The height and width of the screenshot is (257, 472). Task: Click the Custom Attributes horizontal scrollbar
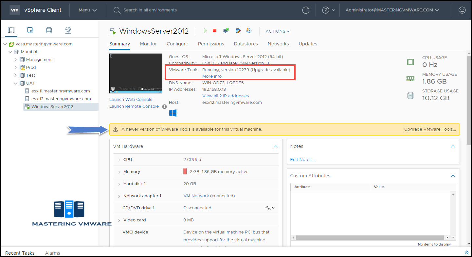[x=370, y=238]
